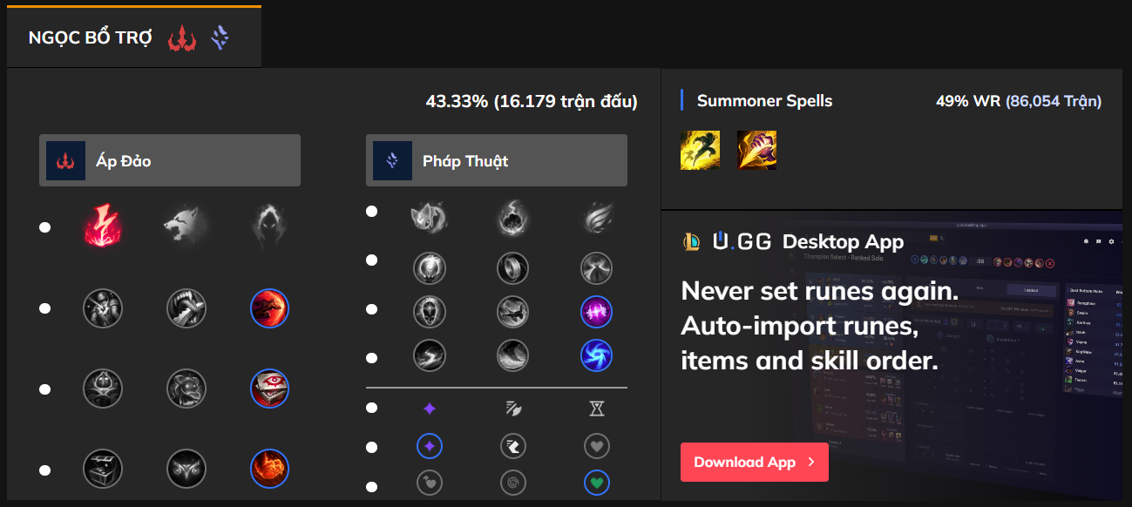Viewport: 1132px width, 507px height.
Task: Toggle the green heart health shard
Action: pos(596,483)
